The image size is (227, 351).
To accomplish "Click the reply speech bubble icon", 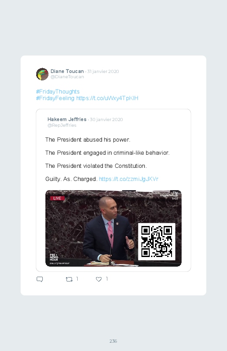I will pos(40,279).
